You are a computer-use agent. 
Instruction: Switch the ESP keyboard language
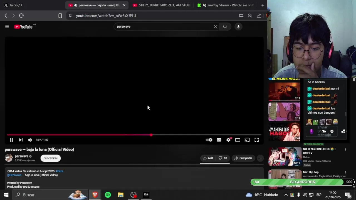319,195
